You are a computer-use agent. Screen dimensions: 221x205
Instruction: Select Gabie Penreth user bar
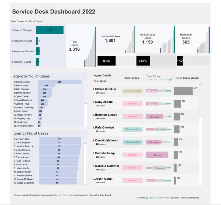click(x=58, y=172)
